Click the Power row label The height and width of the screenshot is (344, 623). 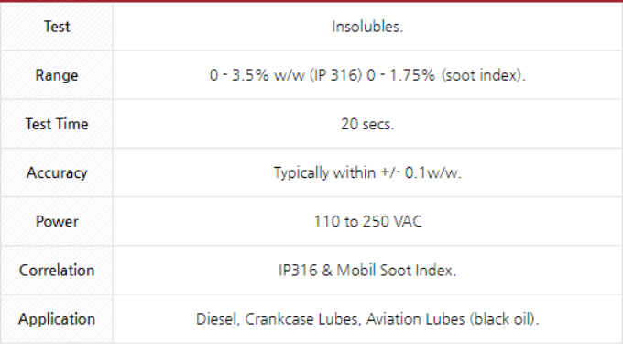pyautogui.click(x=57, y=221)
